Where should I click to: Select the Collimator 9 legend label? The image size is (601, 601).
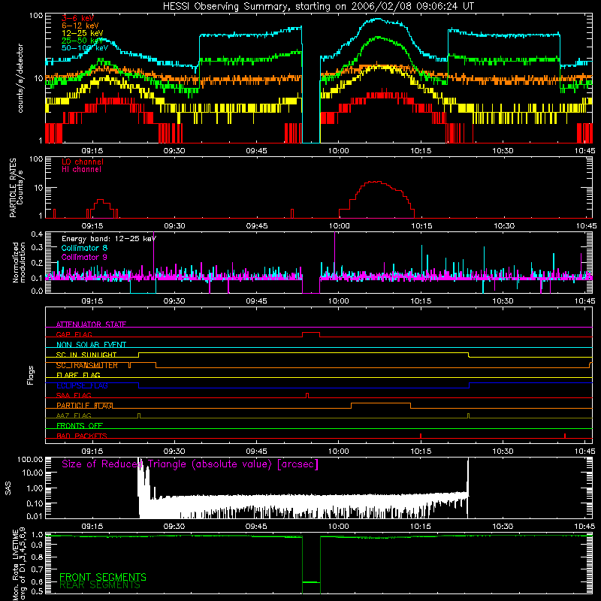tap(84, 257)
